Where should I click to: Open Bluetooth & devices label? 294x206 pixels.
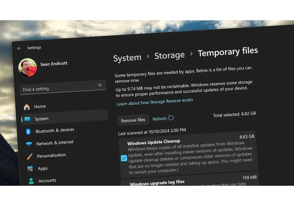click(x=55, y=130)
